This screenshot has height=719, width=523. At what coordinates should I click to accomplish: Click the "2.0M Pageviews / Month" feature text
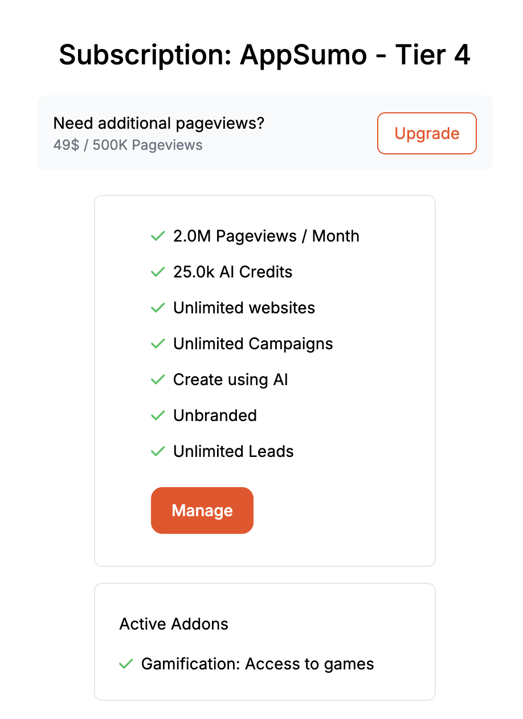[266, 236]
